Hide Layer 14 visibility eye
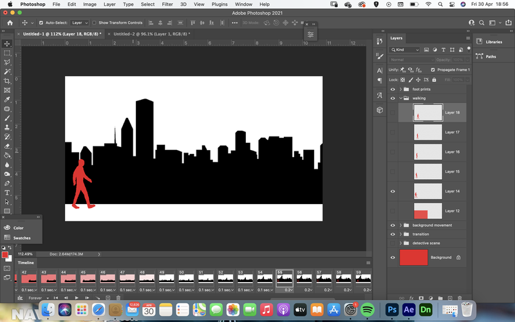 pos(393,191)
